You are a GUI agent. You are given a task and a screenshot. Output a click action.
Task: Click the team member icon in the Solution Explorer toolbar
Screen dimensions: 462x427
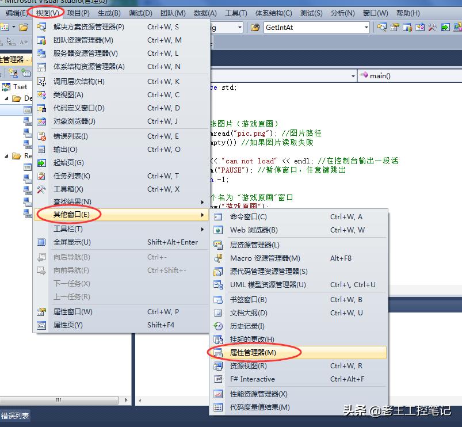pyautogui.click(x=13, y=73)
